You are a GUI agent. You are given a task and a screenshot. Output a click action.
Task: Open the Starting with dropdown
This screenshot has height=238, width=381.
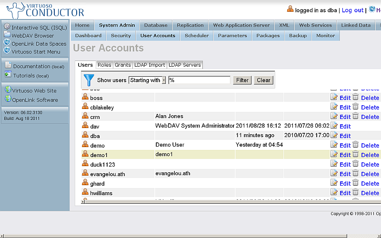tap(147, 80)
